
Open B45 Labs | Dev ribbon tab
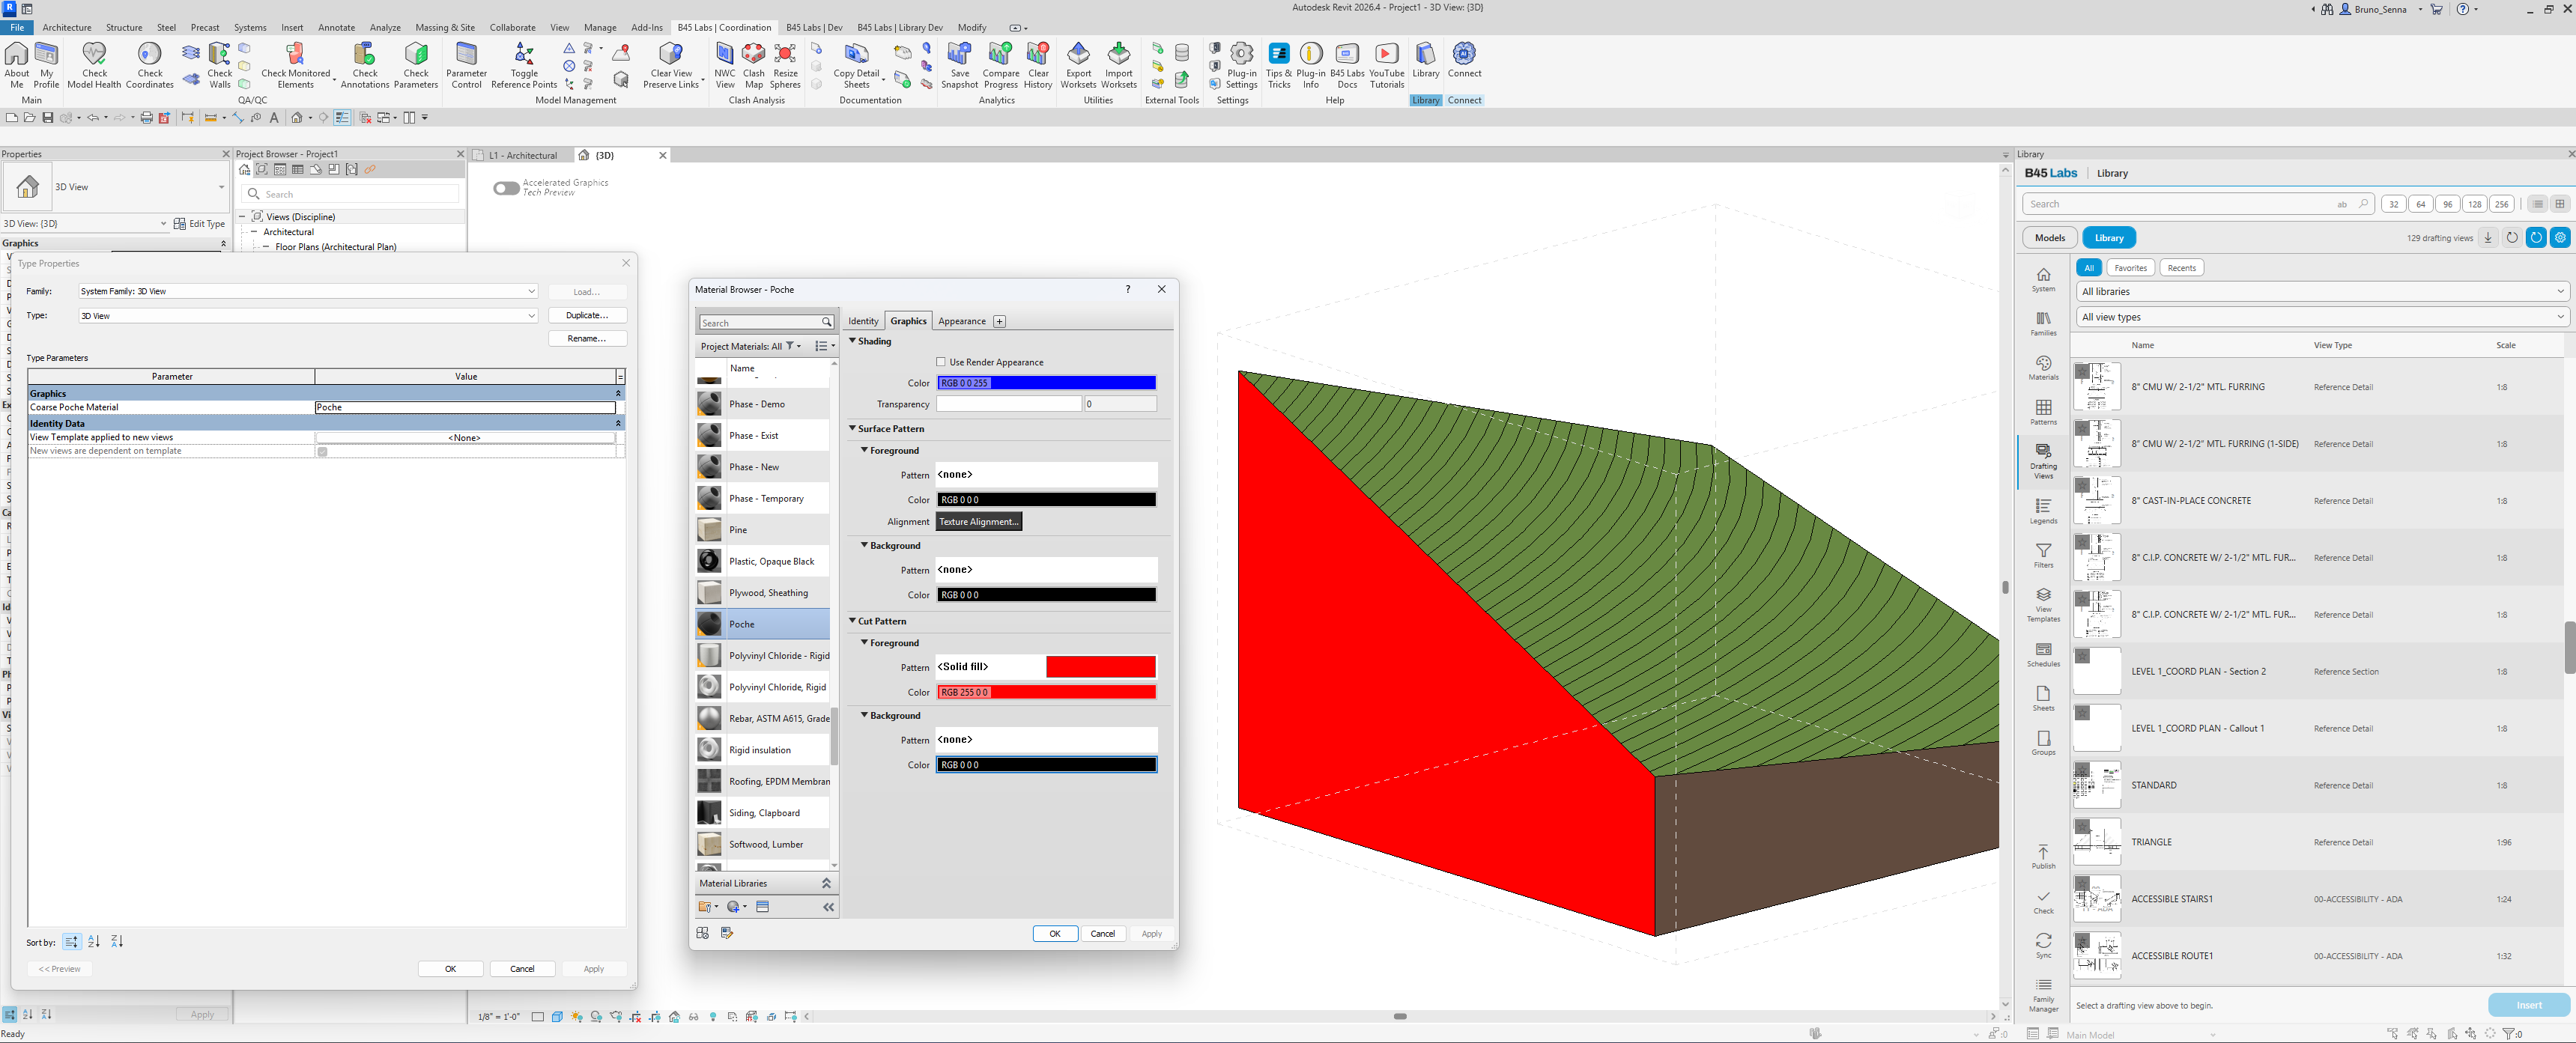[x=813, y=27]
